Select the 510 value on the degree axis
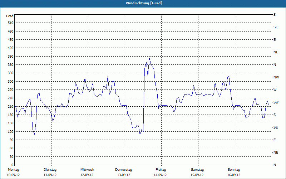Image resolution: width=286 pixels, height=179 pixels. [x=11, y=23]
